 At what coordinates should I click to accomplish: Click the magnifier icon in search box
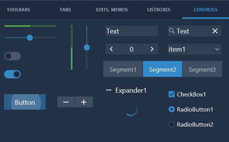click(172, 31)
